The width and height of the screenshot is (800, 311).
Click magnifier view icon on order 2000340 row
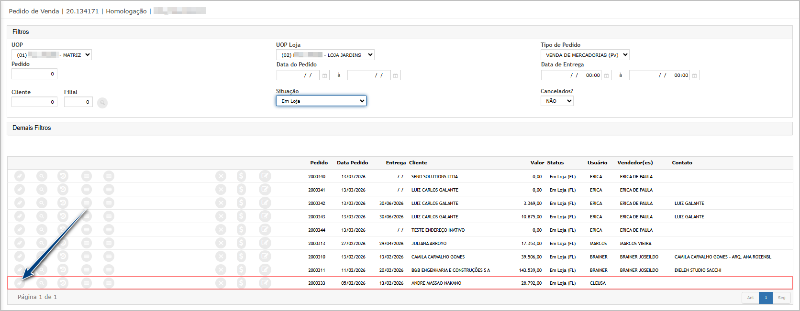[42, 176]
